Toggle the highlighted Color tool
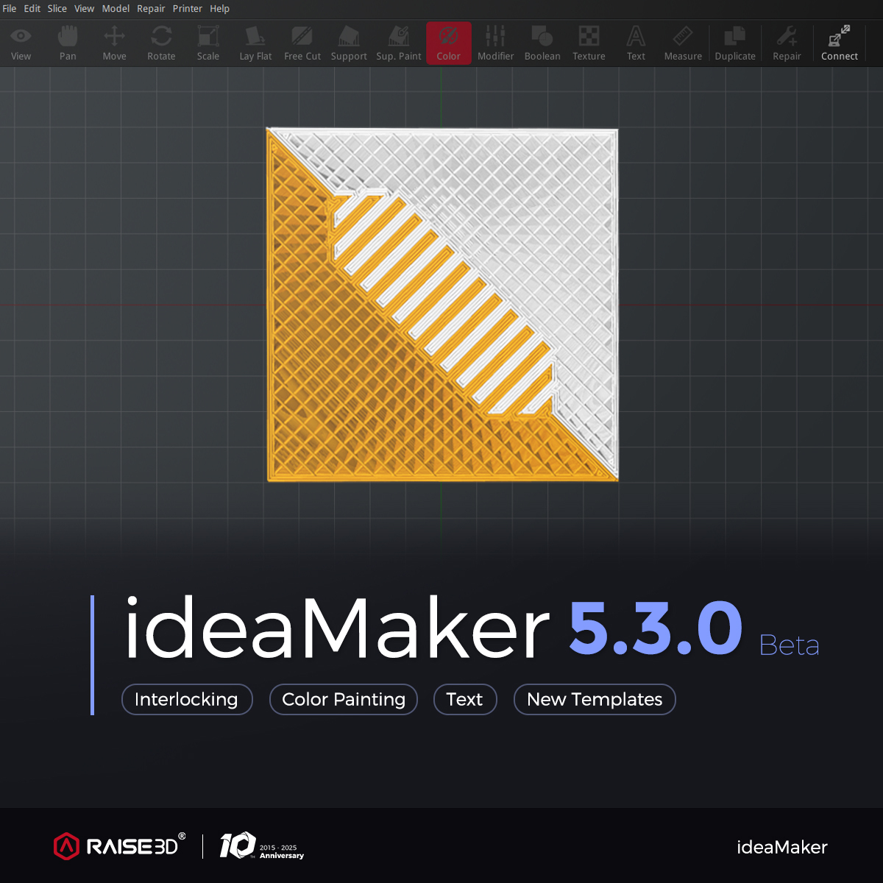 point(449,43)
